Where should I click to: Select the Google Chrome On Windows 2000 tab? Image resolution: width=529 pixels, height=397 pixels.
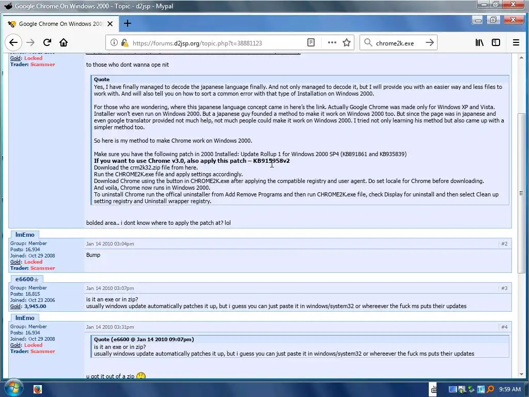pos(60,24)
